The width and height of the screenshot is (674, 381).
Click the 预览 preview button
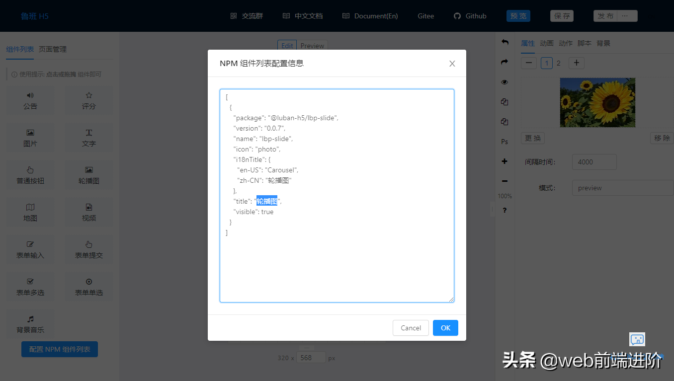tap(518, 16)
